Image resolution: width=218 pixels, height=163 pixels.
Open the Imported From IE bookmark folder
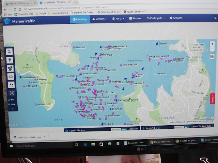(58, 13)
